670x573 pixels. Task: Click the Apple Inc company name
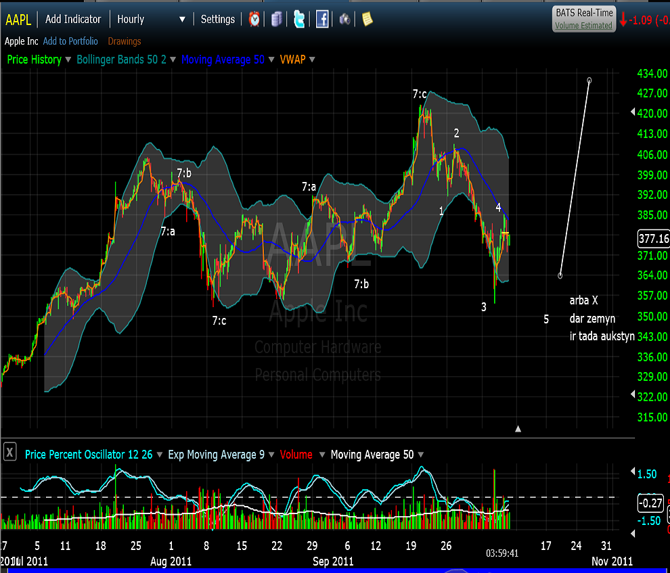point(22,41)
